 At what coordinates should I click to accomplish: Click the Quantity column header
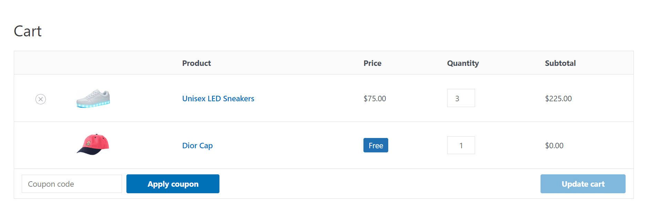click(463, 63)
